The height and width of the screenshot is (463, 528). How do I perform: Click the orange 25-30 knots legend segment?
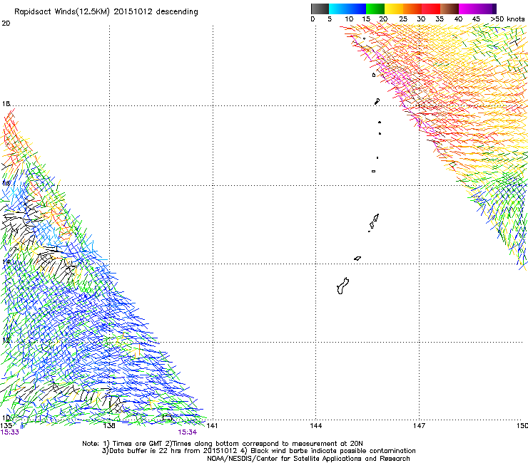pos(412,9)
